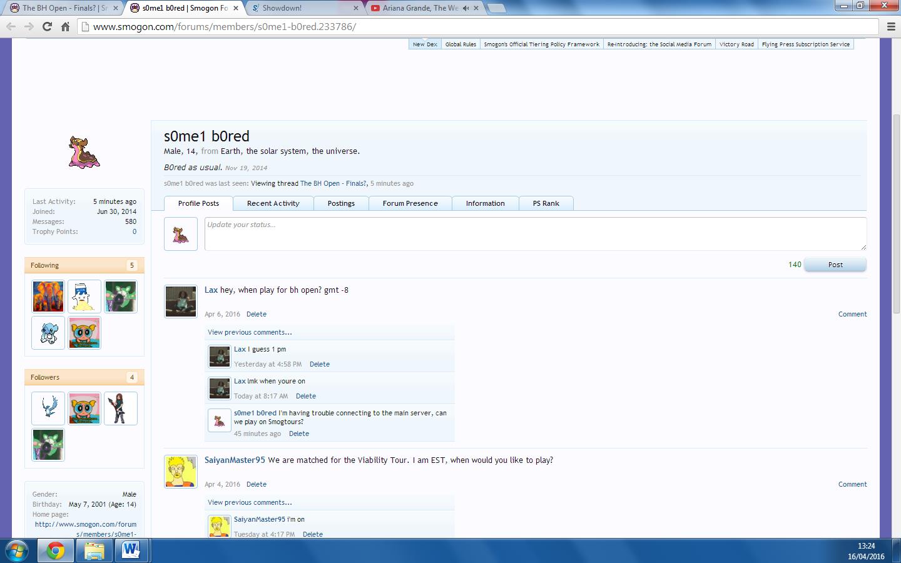Mute audio on Ariana Grande tab

pos(466,8)
